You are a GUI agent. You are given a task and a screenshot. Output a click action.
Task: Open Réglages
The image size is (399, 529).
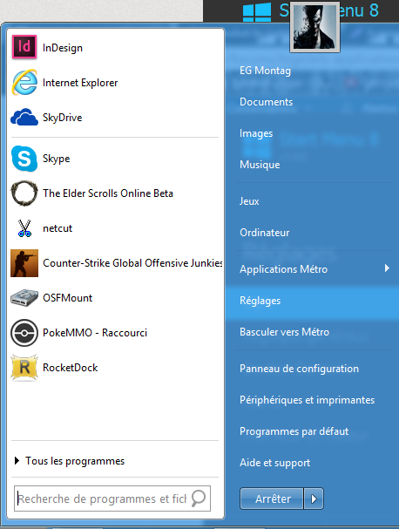pyautogui.click(x=260, y=301)
